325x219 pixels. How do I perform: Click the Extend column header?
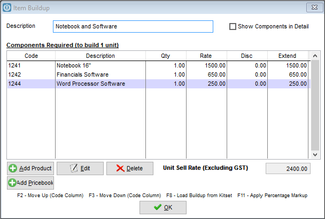(x=288, y=56)
